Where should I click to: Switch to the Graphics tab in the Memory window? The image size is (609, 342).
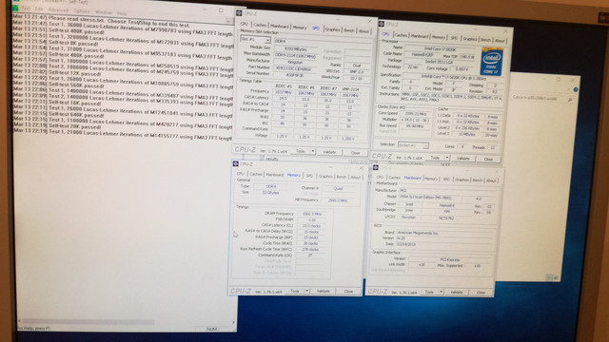click(x=325, y=177)
